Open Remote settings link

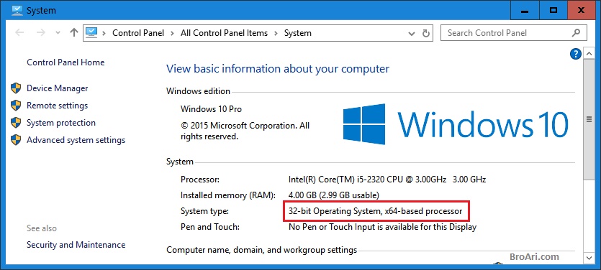tap(57, 106)
